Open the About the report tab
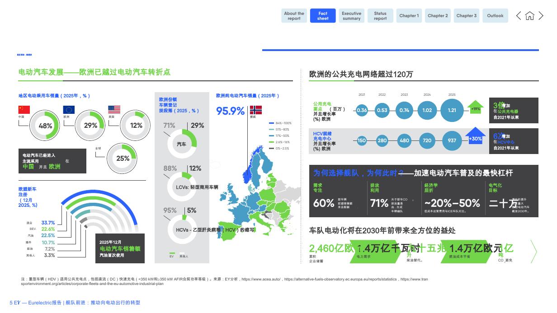The width and height of the screenshot is (557, 313). 294,16
